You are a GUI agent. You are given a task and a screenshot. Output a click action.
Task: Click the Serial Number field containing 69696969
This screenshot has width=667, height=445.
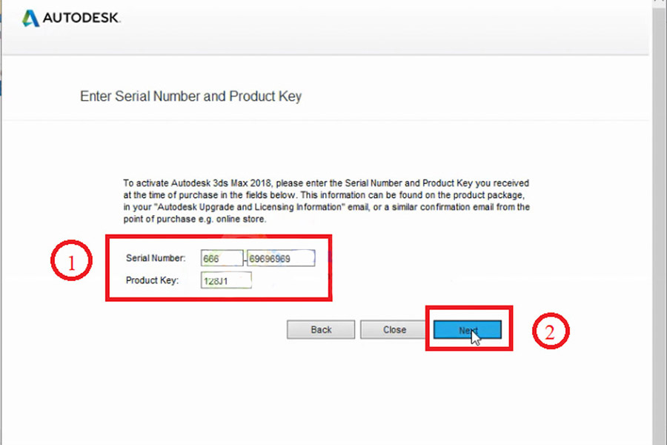[281, 258]
